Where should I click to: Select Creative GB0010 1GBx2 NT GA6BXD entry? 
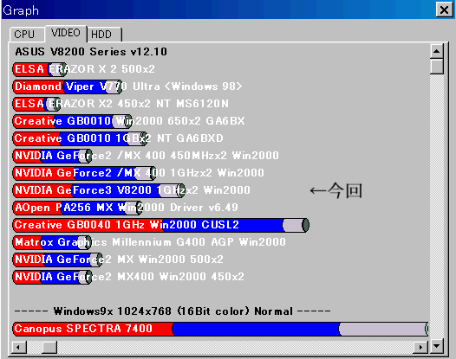[119, 138]
